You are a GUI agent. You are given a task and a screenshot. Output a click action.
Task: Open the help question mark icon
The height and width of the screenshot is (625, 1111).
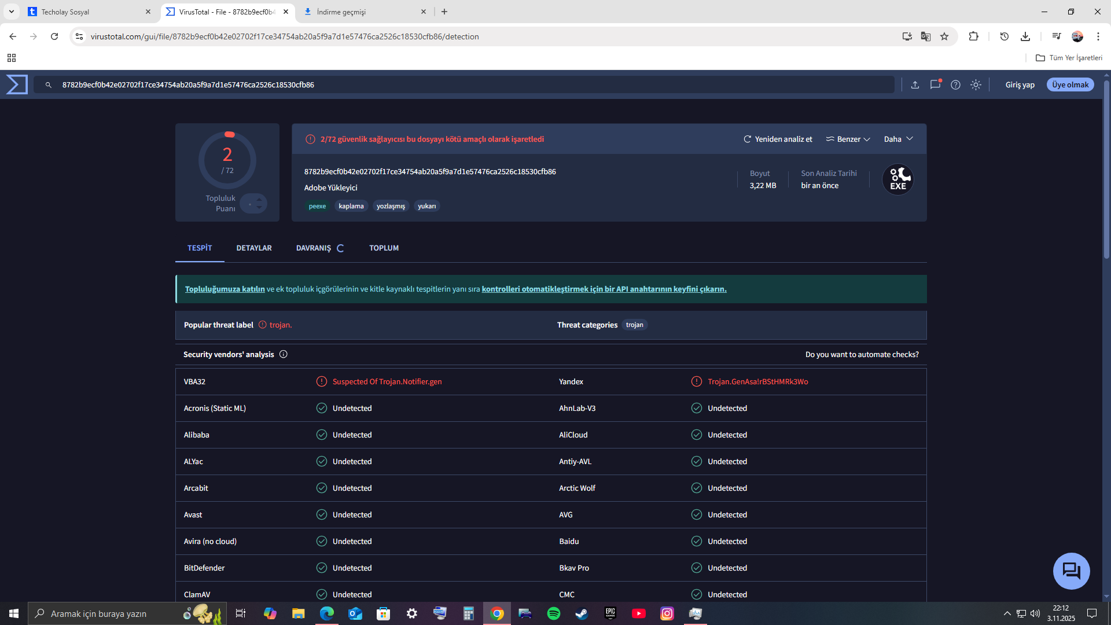pos(955,85)
